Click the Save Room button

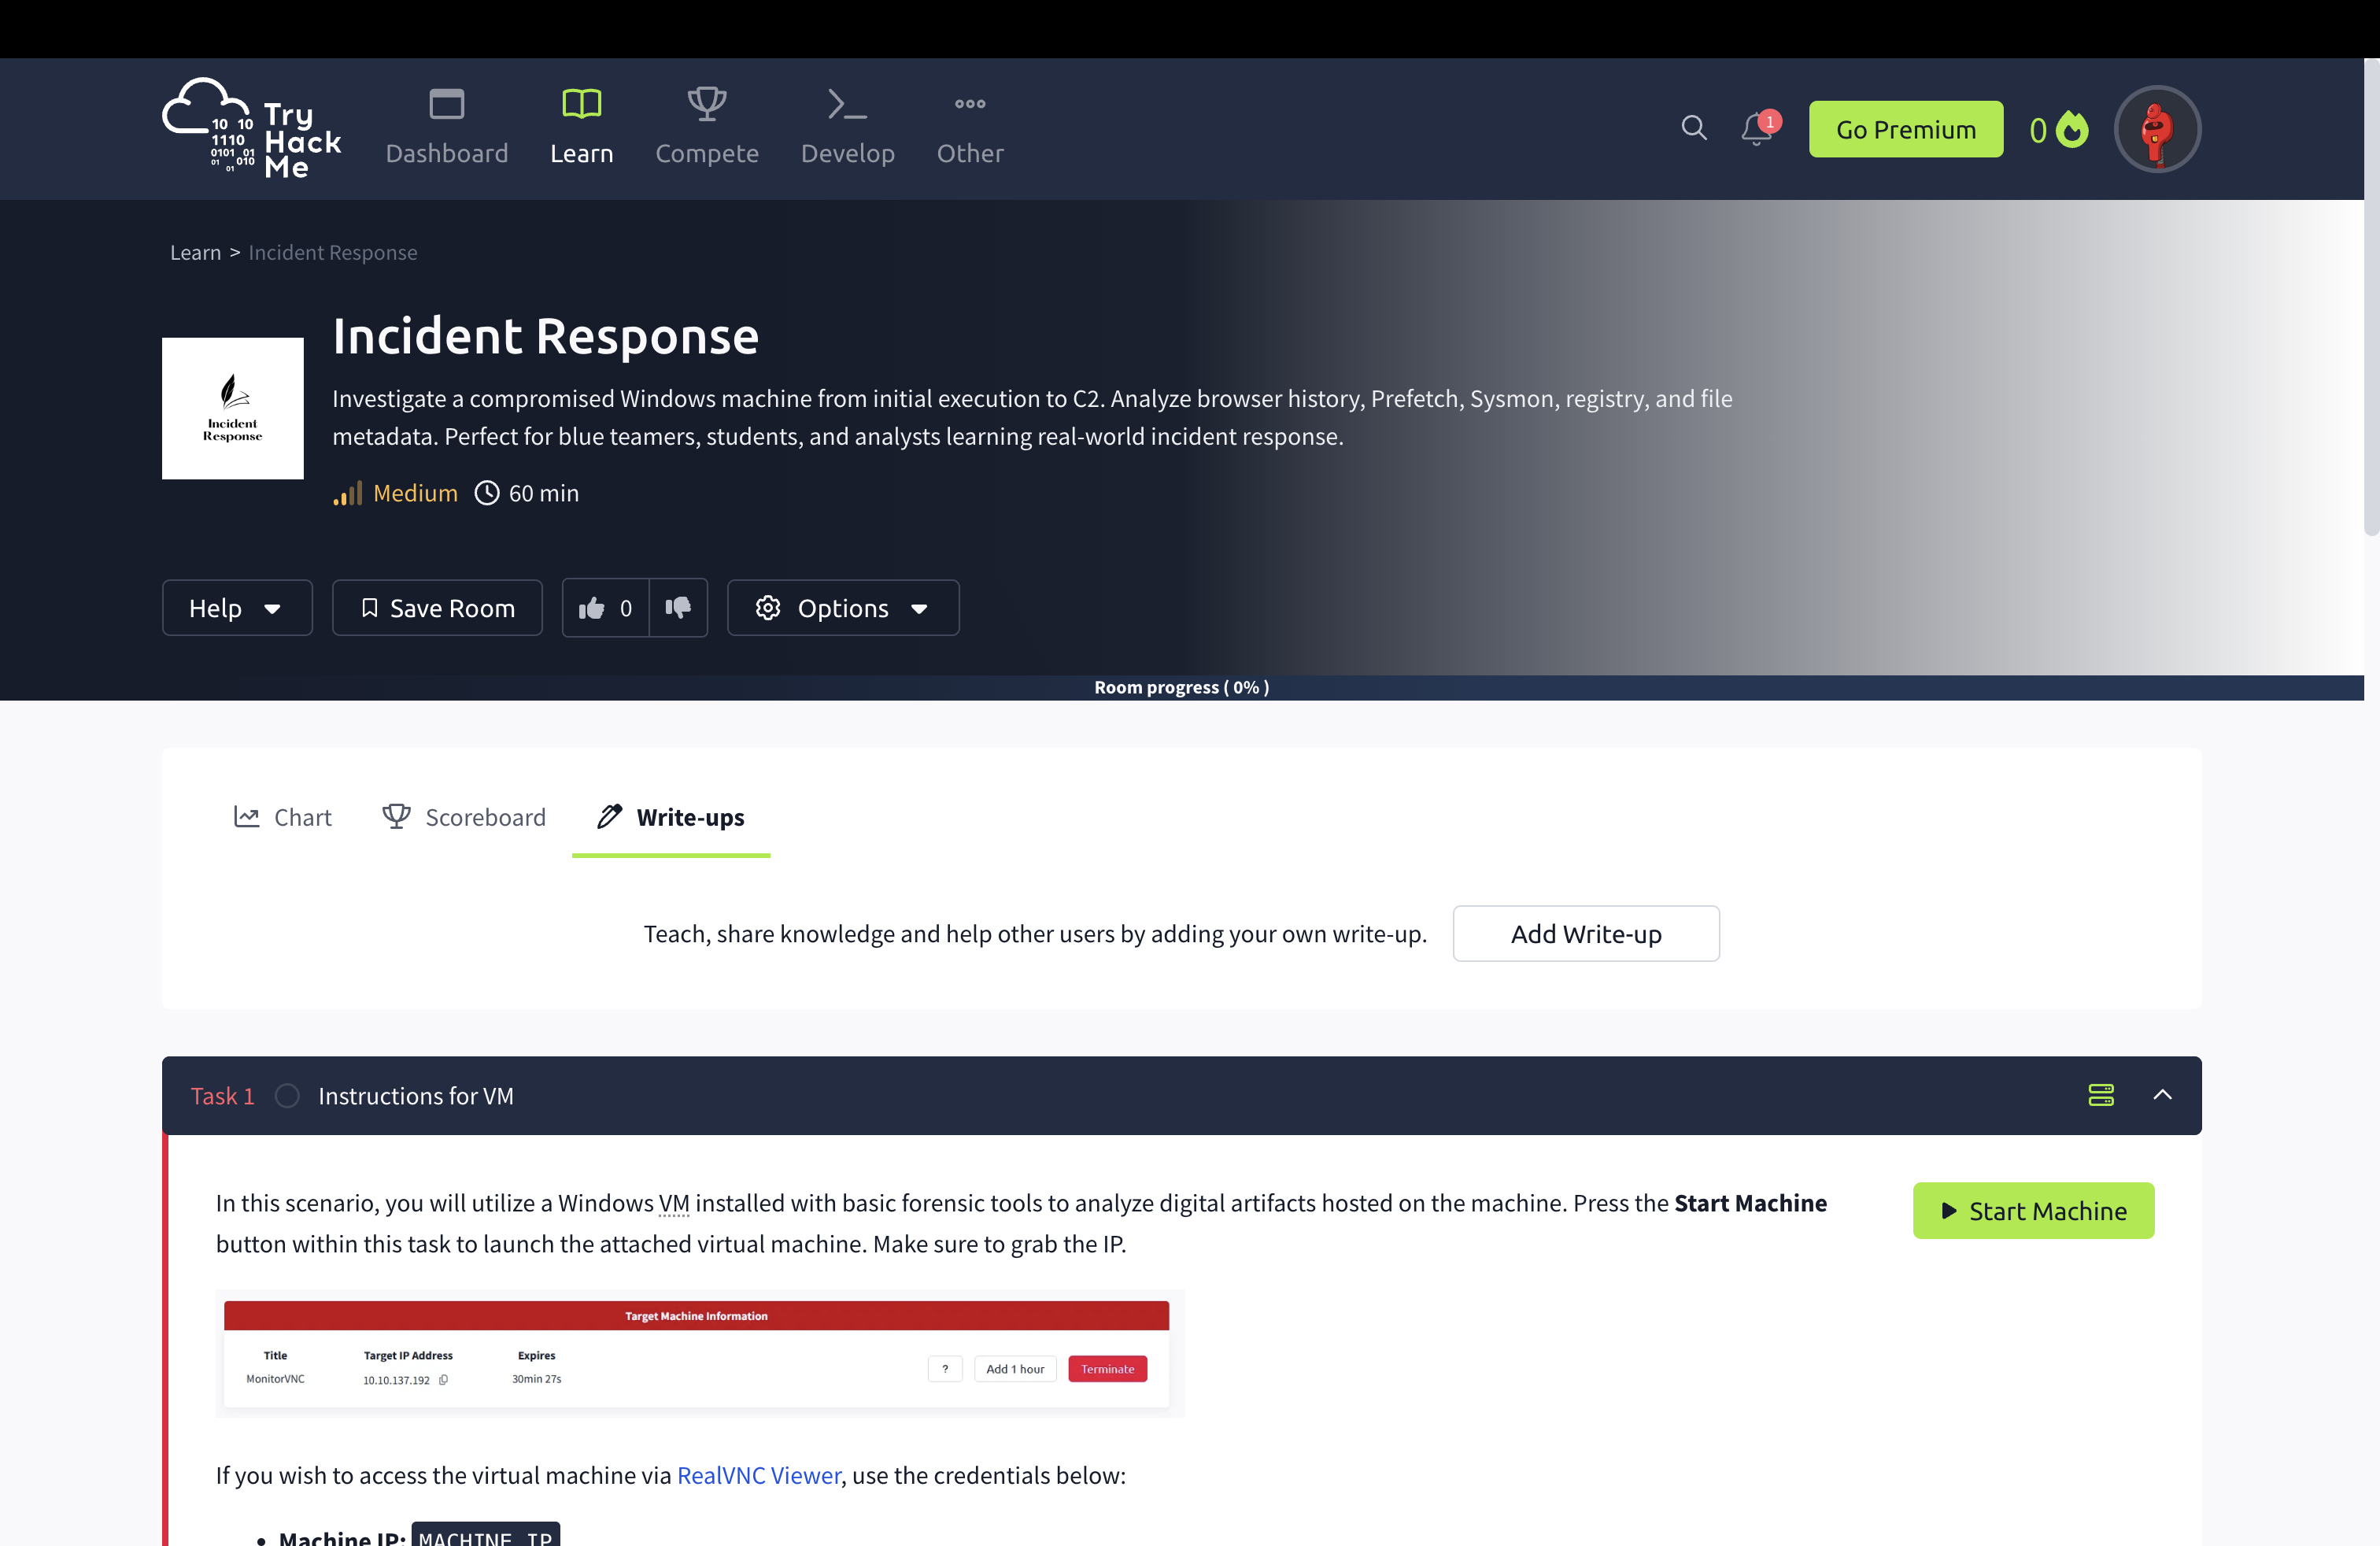437,608
